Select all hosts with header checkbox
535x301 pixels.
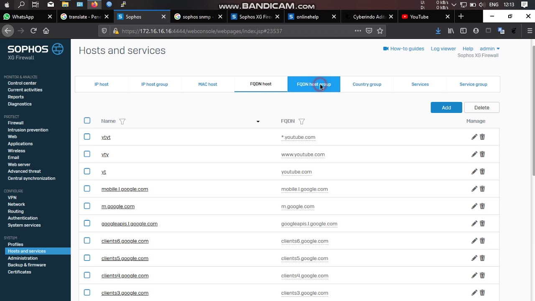(x=87, y=120)
